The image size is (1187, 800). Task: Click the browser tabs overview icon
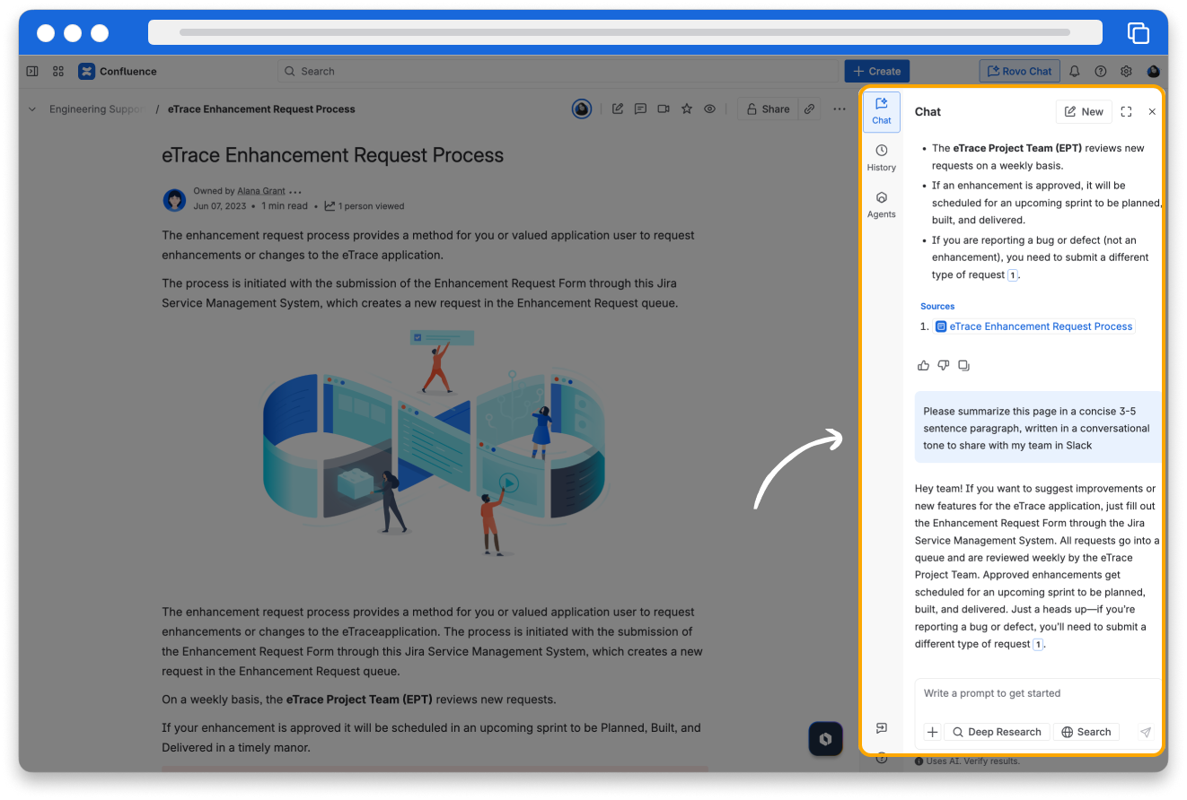(x=1138, y=32)
